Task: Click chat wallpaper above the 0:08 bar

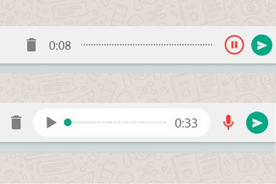Action: pos(138,13)
